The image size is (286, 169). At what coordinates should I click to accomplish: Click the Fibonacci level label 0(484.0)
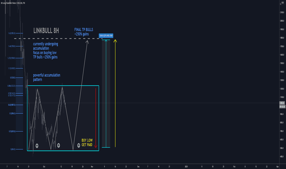pyautogui.click(x=13, y=149)
